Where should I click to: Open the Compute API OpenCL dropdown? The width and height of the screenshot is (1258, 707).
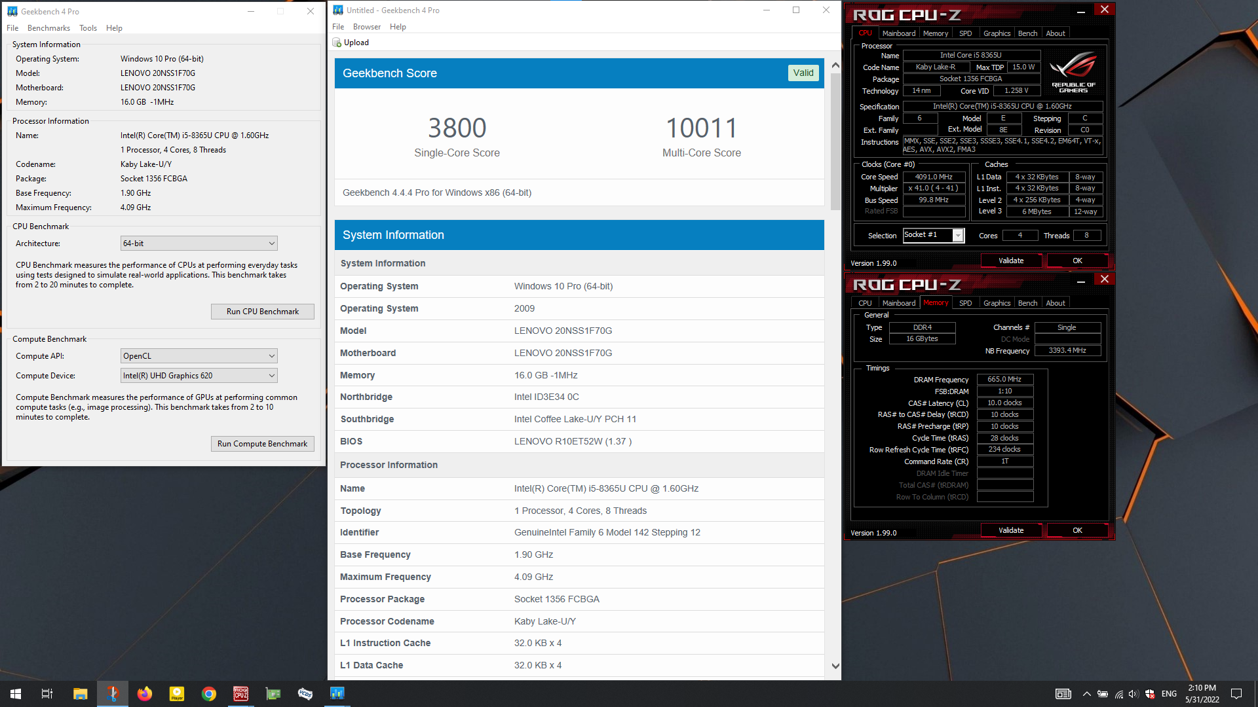click(x=199, y=356)
